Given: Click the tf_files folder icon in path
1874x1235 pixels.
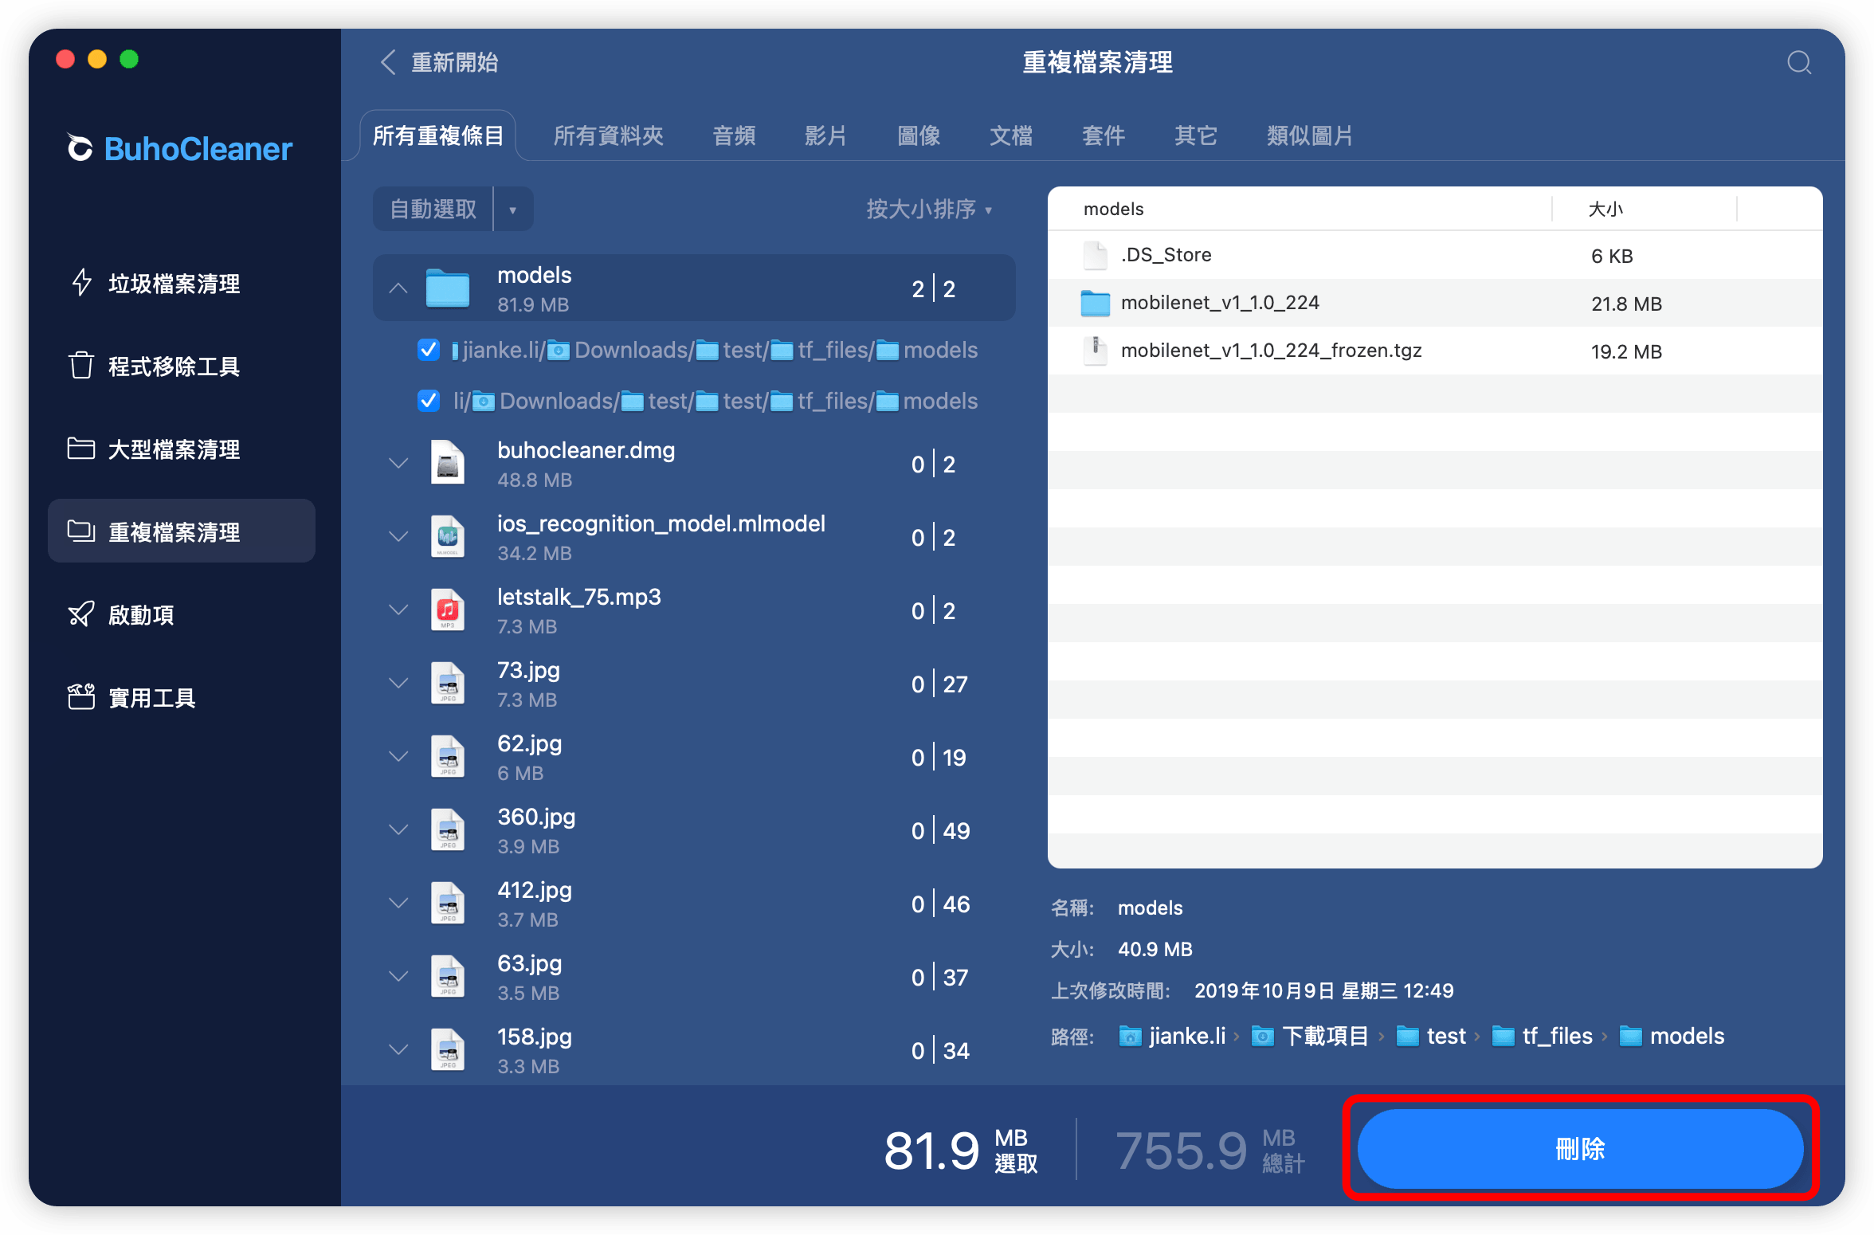Looking at the screenshot, I should pyautogui.click(x=1504, y=1036).
